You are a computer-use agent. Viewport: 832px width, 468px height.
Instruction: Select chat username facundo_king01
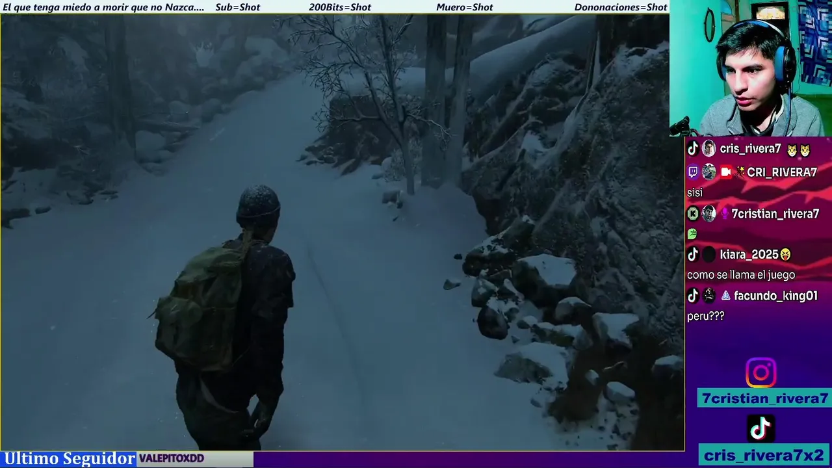pyautogui.click(x=775, y=296)
